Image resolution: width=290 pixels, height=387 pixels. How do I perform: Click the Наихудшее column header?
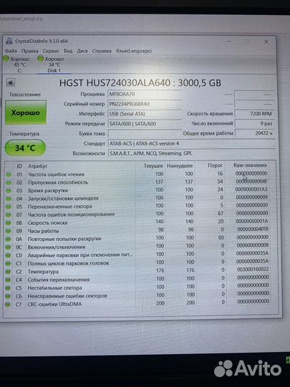coord(180,166)
